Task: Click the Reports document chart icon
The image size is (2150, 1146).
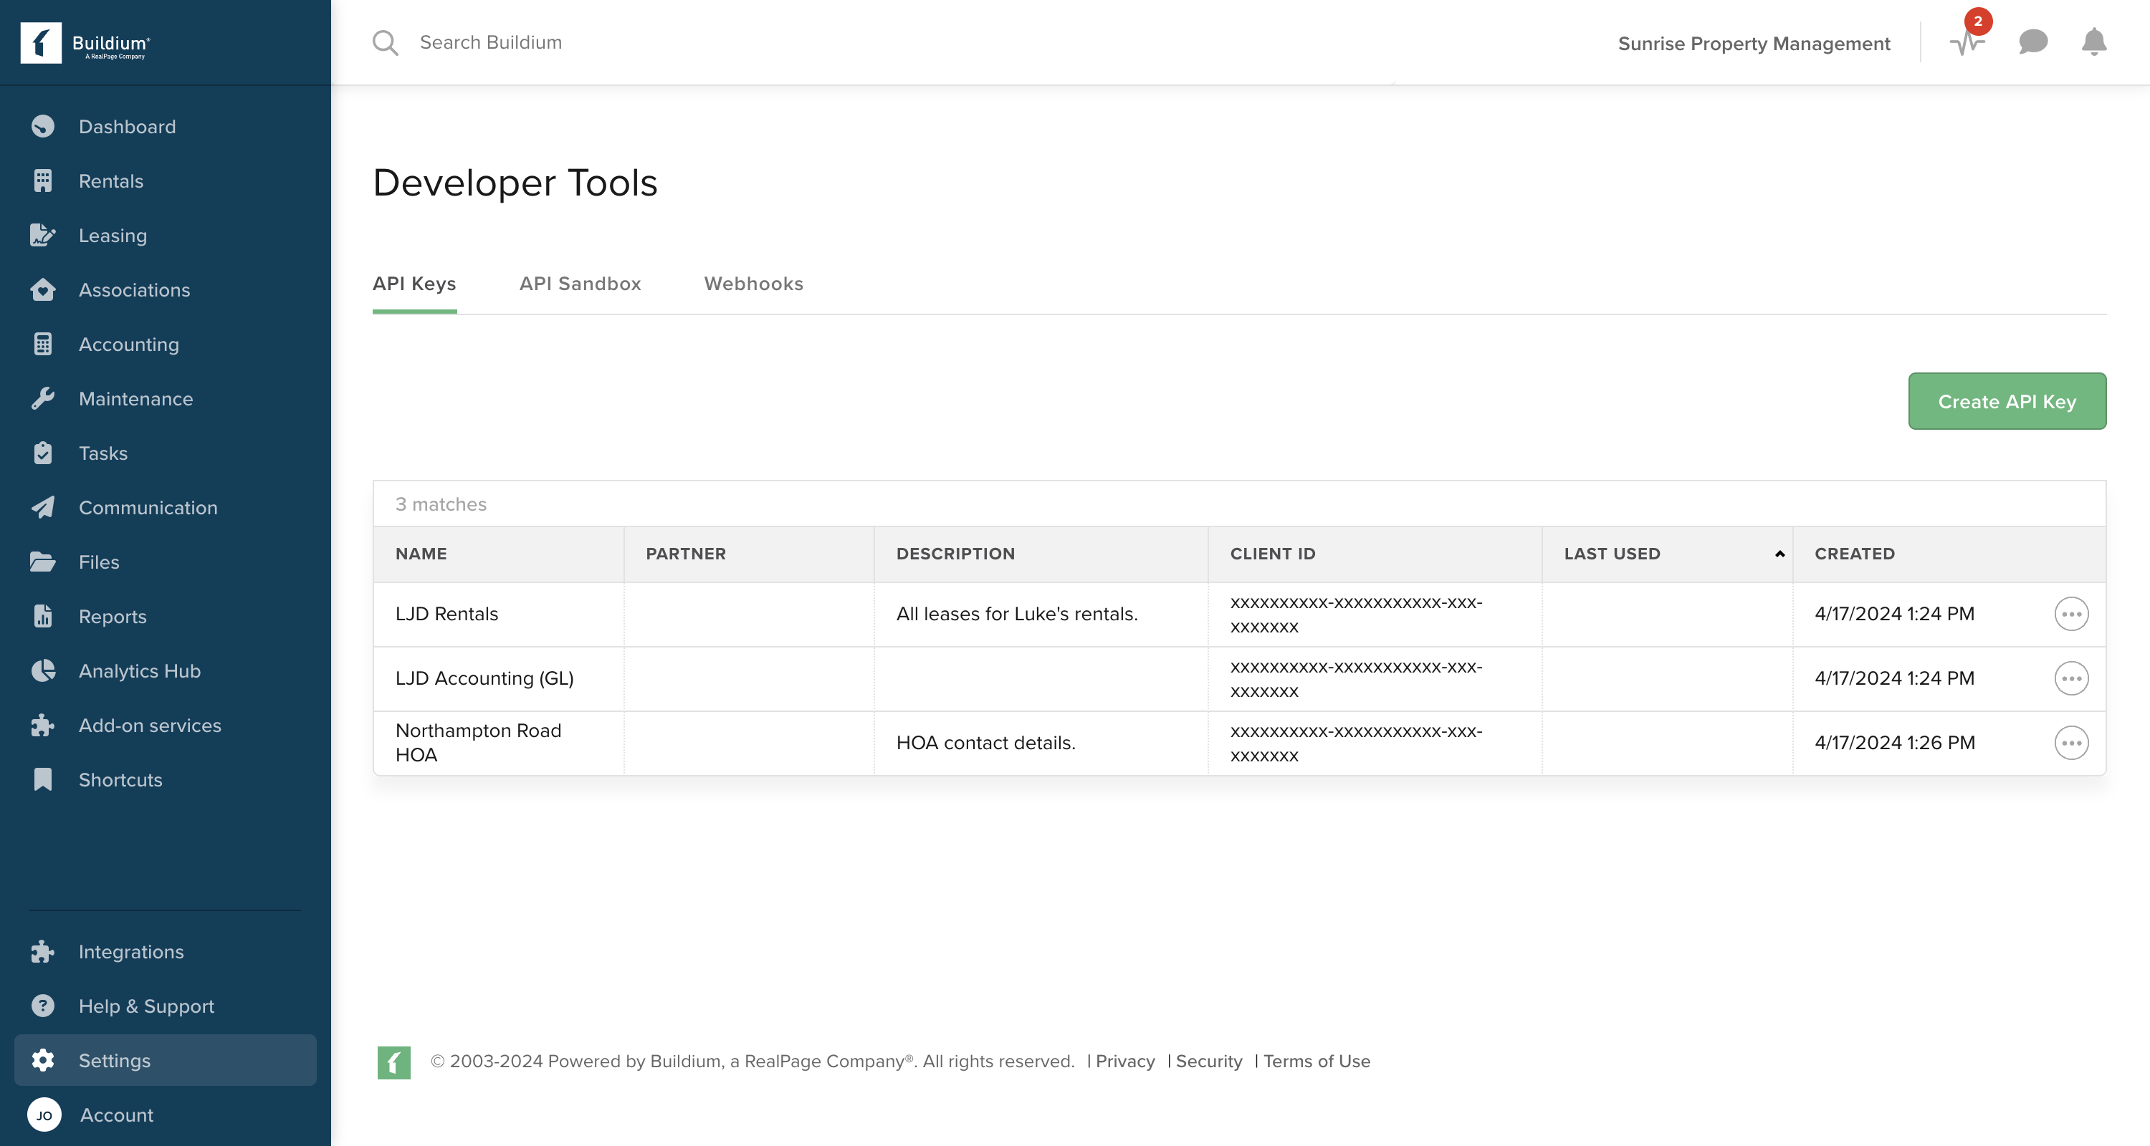Action: 42,617
